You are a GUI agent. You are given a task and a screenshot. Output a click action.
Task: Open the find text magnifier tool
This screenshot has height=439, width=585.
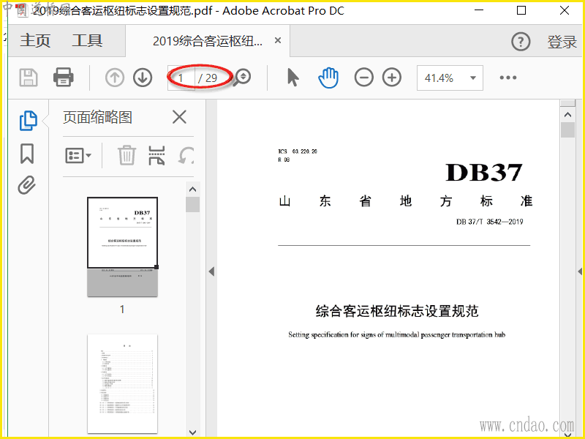[242, 78]
